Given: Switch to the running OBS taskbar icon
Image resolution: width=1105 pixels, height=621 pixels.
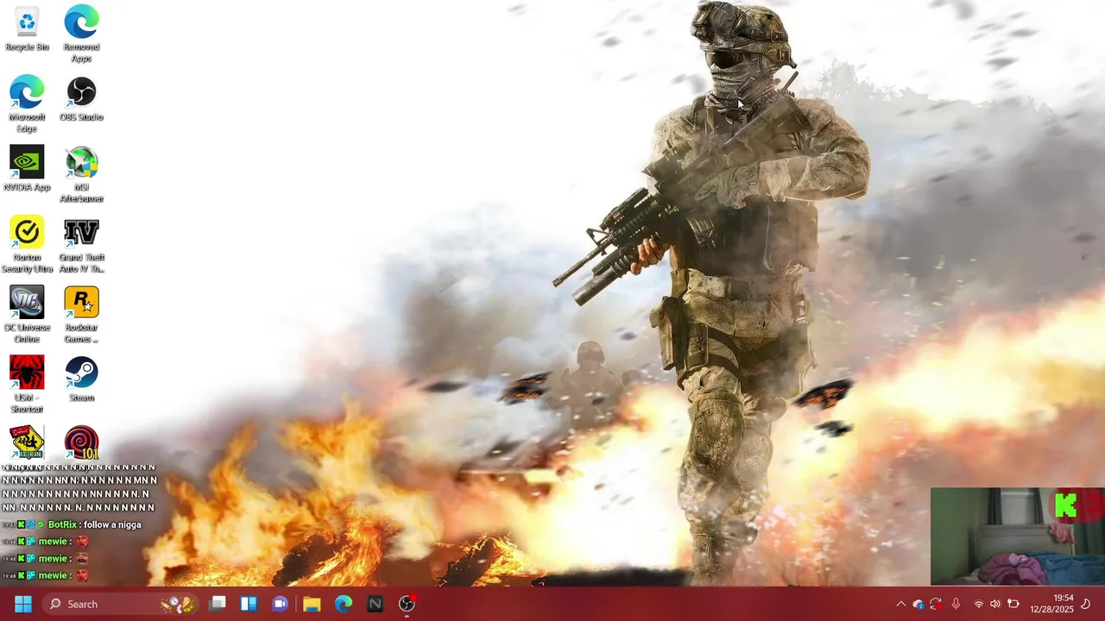Looking at the screenshot, I should pyautogui.click(x=407, y=604).
